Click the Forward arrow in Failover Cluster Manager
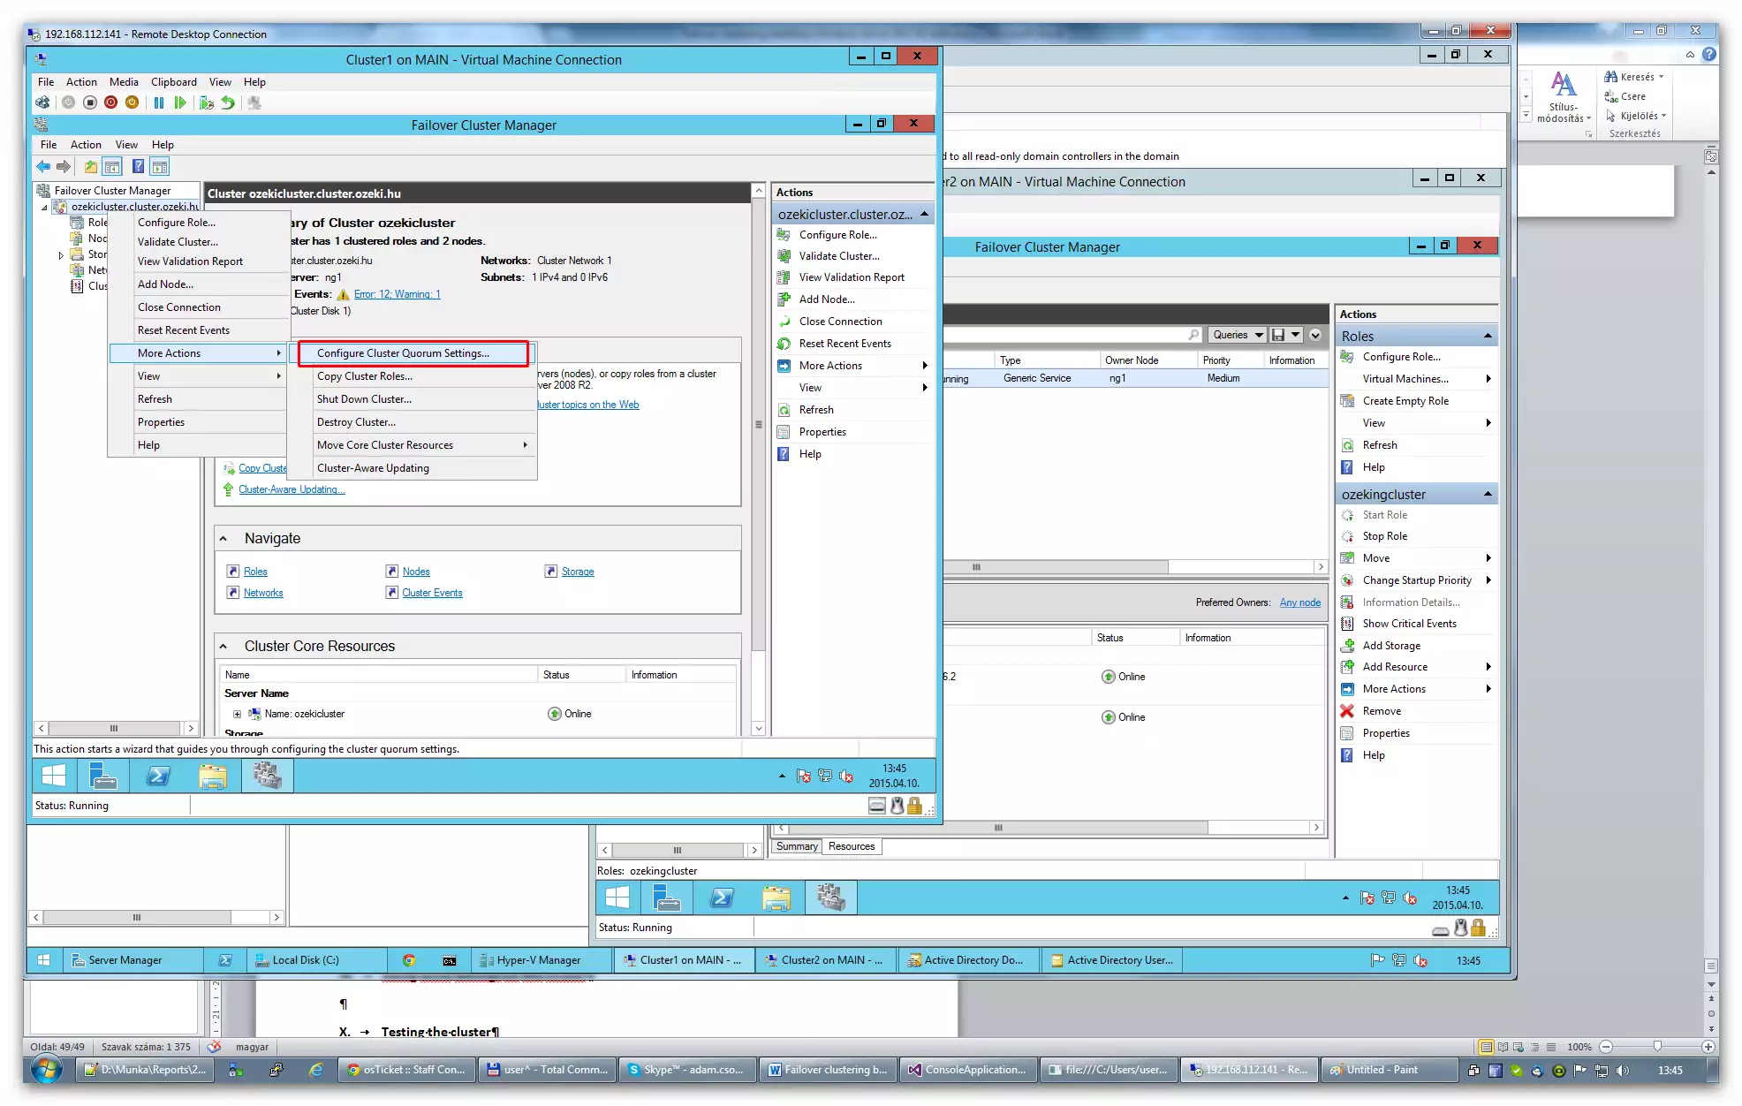Viewport: 1742px width, 1106px height. click(x=64, y=166)
